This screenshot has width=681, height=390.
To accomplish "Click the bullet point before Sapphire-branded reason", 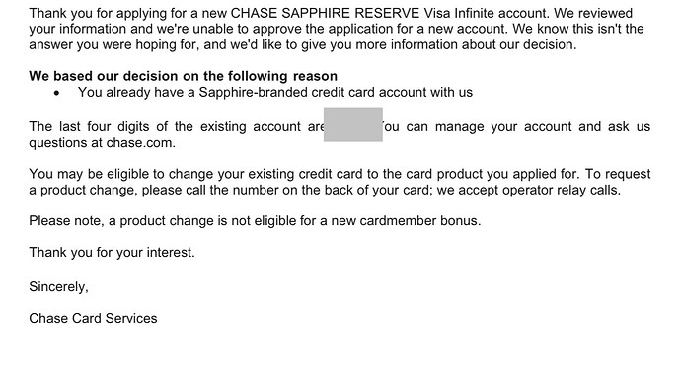I will [57, 93].
